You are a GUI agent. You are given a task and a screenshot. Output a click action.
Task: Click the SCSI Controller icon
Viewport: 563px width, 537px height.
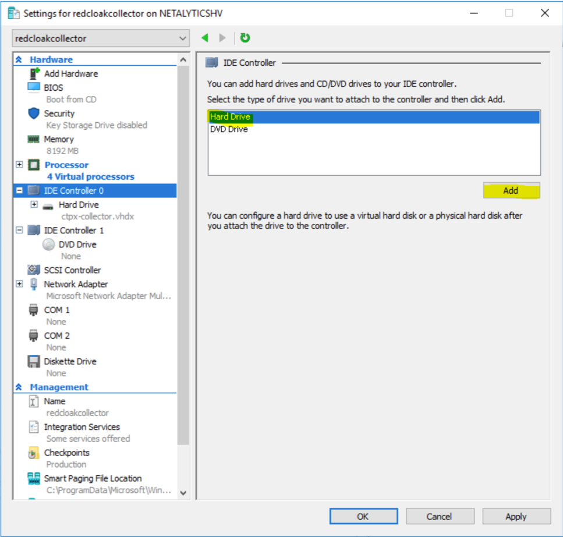34,269
